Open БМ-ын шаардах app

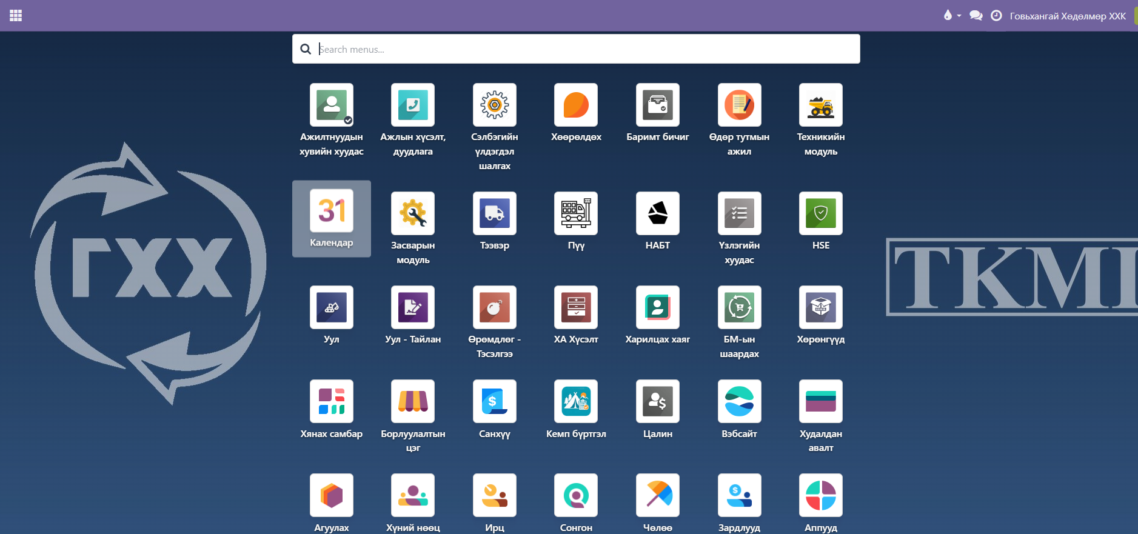pyautogui.click(x=739, y=307)
